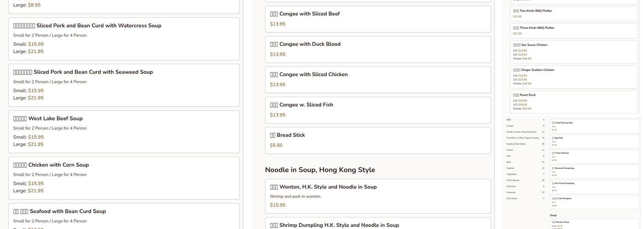Jump to the BBQ category in sidebar

pyautogui.click(x=509, y=120)
